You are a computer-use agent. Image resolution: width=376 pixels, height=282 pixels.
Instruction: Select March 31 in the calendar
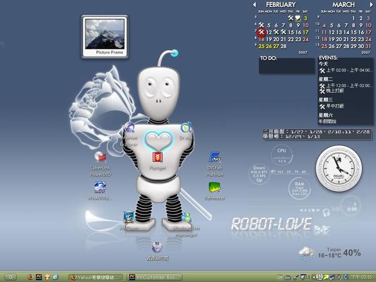pos(368,46)
